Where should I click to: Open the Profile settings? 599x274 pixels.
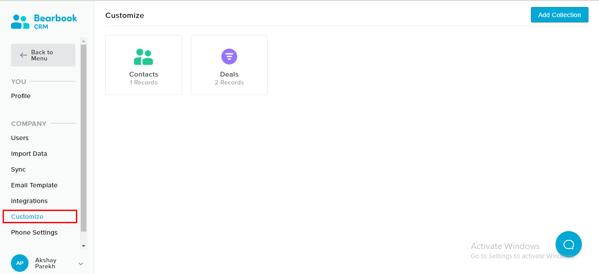click(21, 96)
